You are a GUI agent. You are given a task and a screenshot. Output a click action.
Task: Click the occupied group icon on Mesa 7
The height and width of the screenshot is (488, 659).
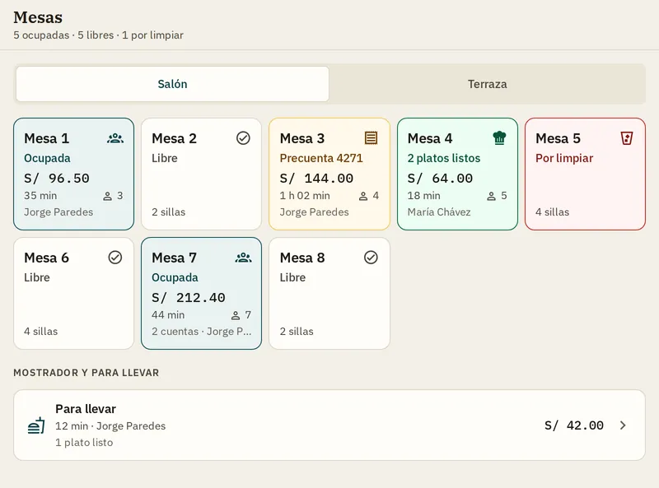[243, 258]
